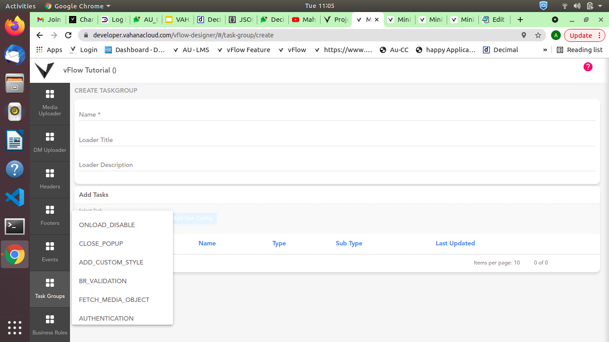Open the Google Chrome app menu in top bar
The height and width of the screenshot is (342, 609).
(x=78, y=6)
